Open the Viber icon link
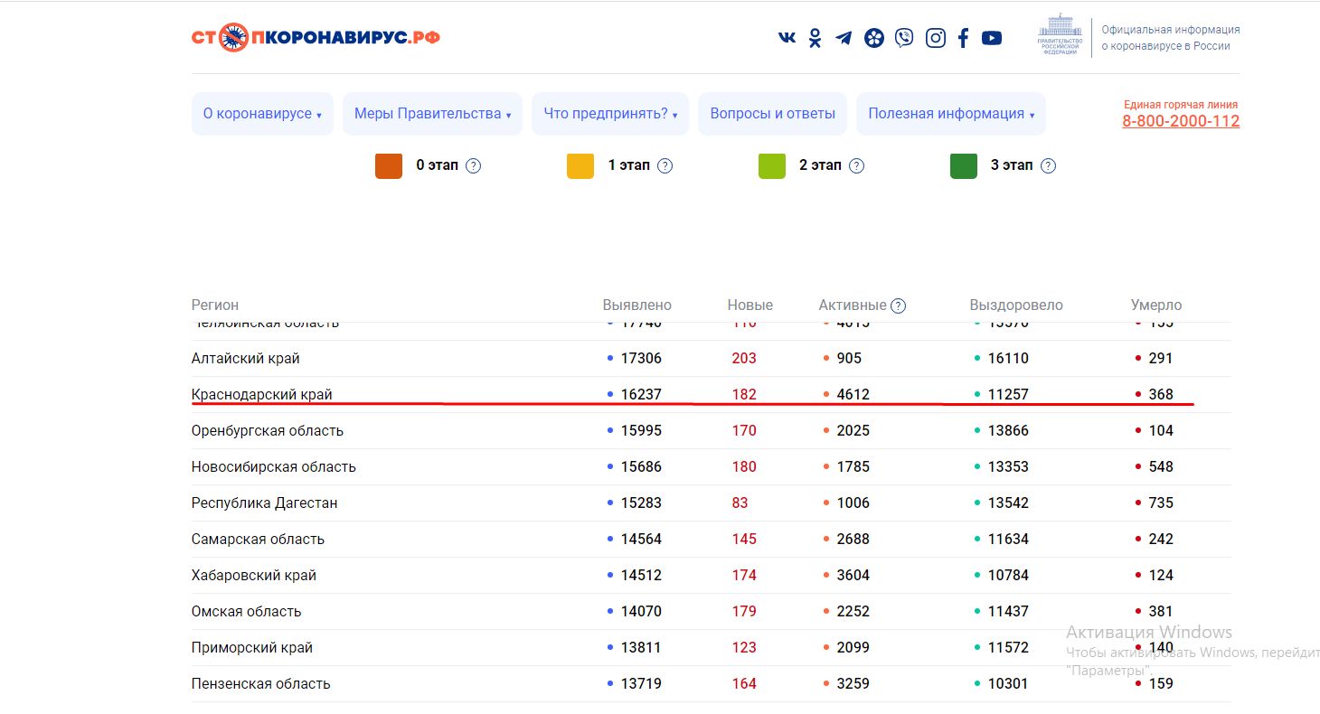1320x714 pixels. [x=904, y=38]
